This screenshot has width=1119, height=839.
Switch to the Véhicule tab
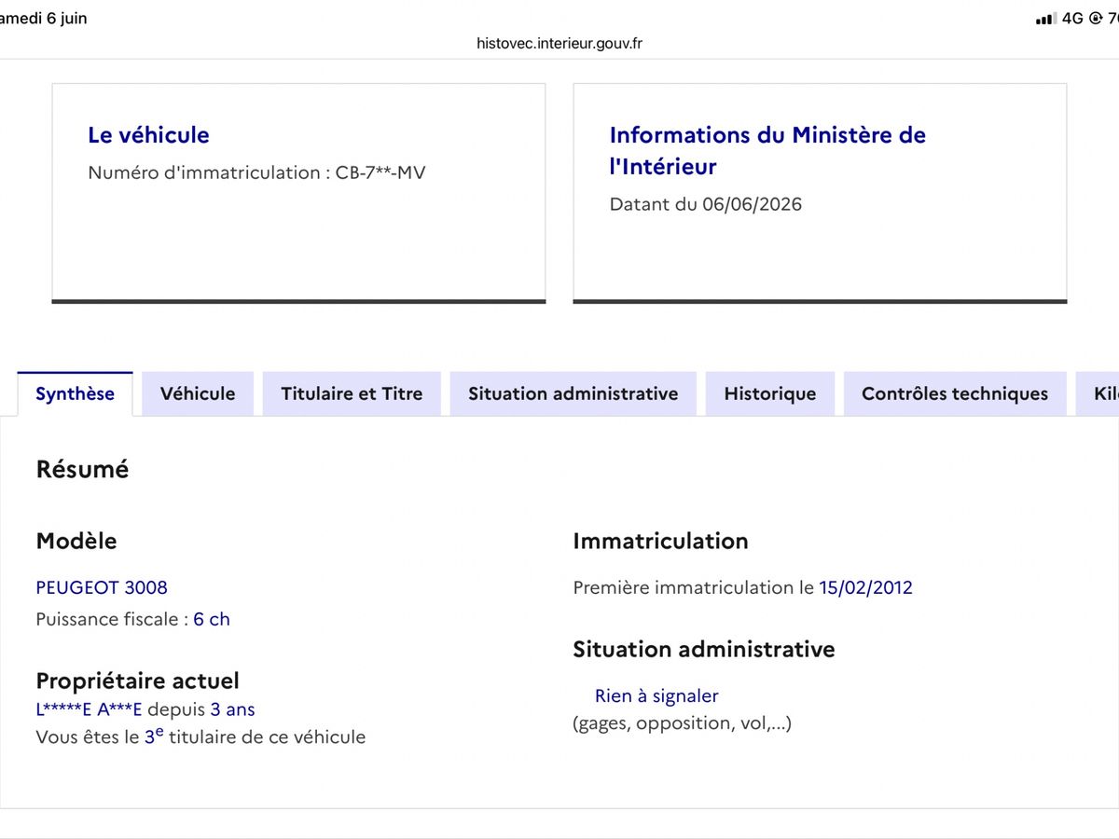point(198,393)
